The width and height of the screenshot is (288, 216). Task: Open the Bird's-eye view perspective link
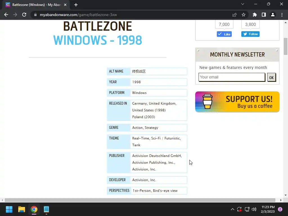(165, 191)
